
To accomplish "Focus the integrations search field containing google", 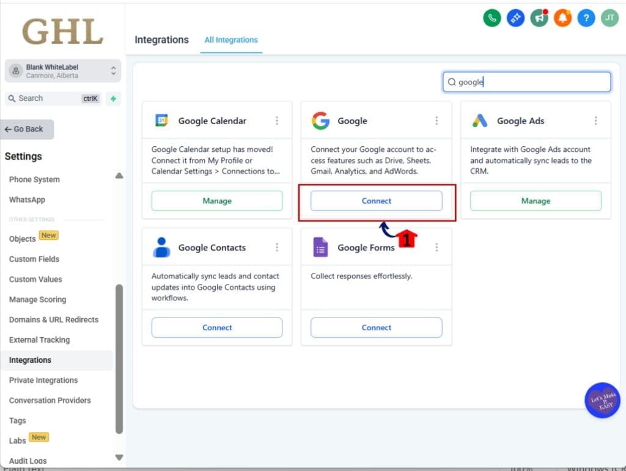I will pyautogui.click(x=526, y=82).
